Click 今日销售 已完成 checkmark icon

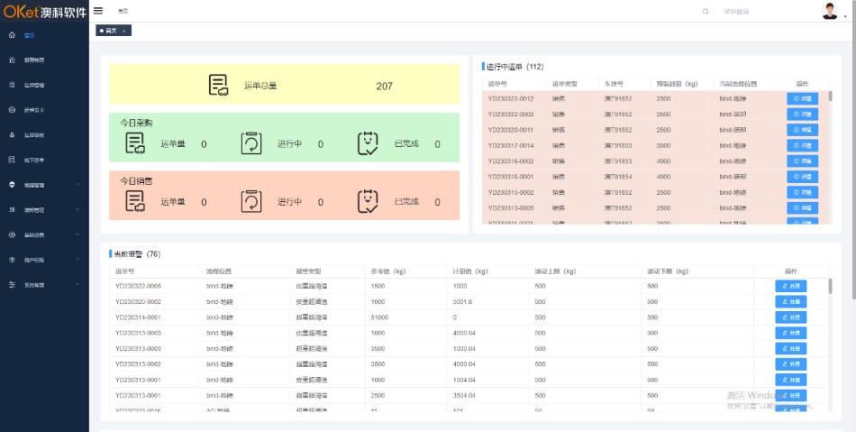[368, 201]
